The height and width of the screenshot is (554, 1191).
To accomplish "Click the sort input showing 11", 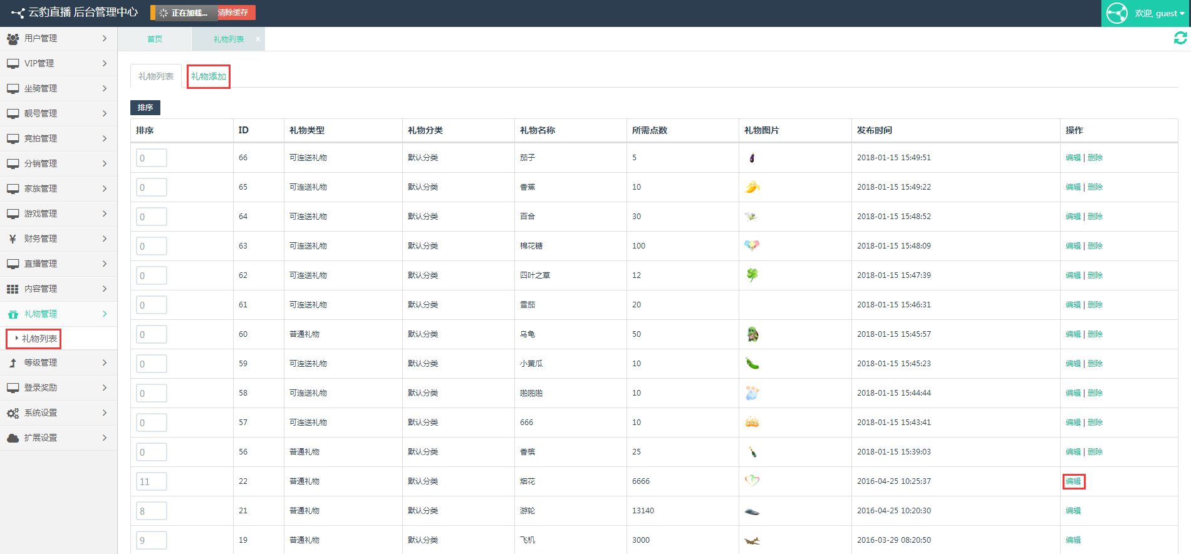I will click(x=152, y=481).
